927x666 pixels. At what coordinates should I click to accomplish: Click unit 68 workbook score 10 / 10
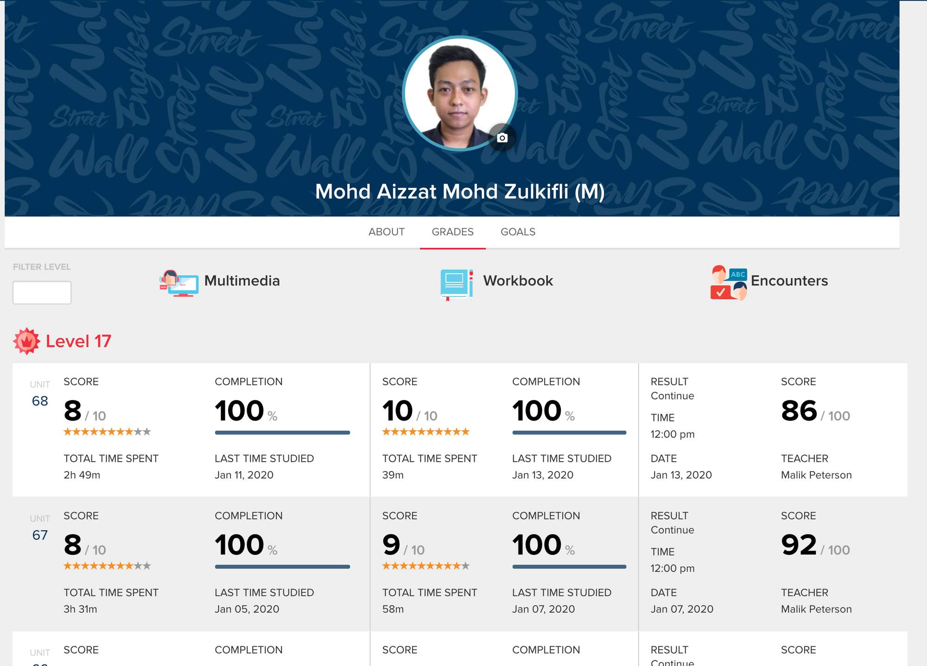[410, 411]
